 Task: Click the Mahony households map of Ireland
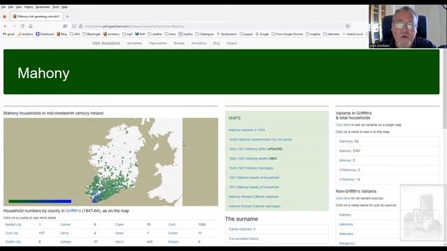[110, 162]
